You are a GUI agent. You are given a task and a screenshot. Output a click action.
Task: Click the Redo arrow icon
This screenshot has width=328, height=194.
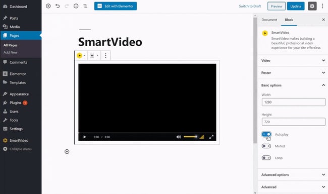(x=67, y=6)
